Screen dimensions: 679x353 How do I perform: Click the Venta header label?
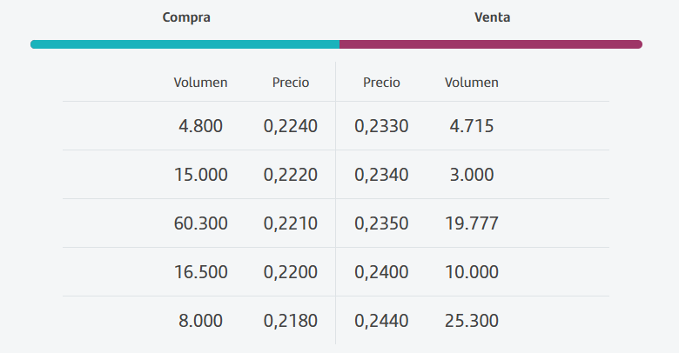[x=492, y=17]
